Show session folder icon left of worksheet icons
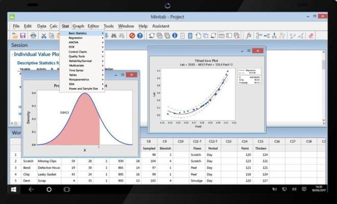This screenshot has width=337, height=204. 152,36
